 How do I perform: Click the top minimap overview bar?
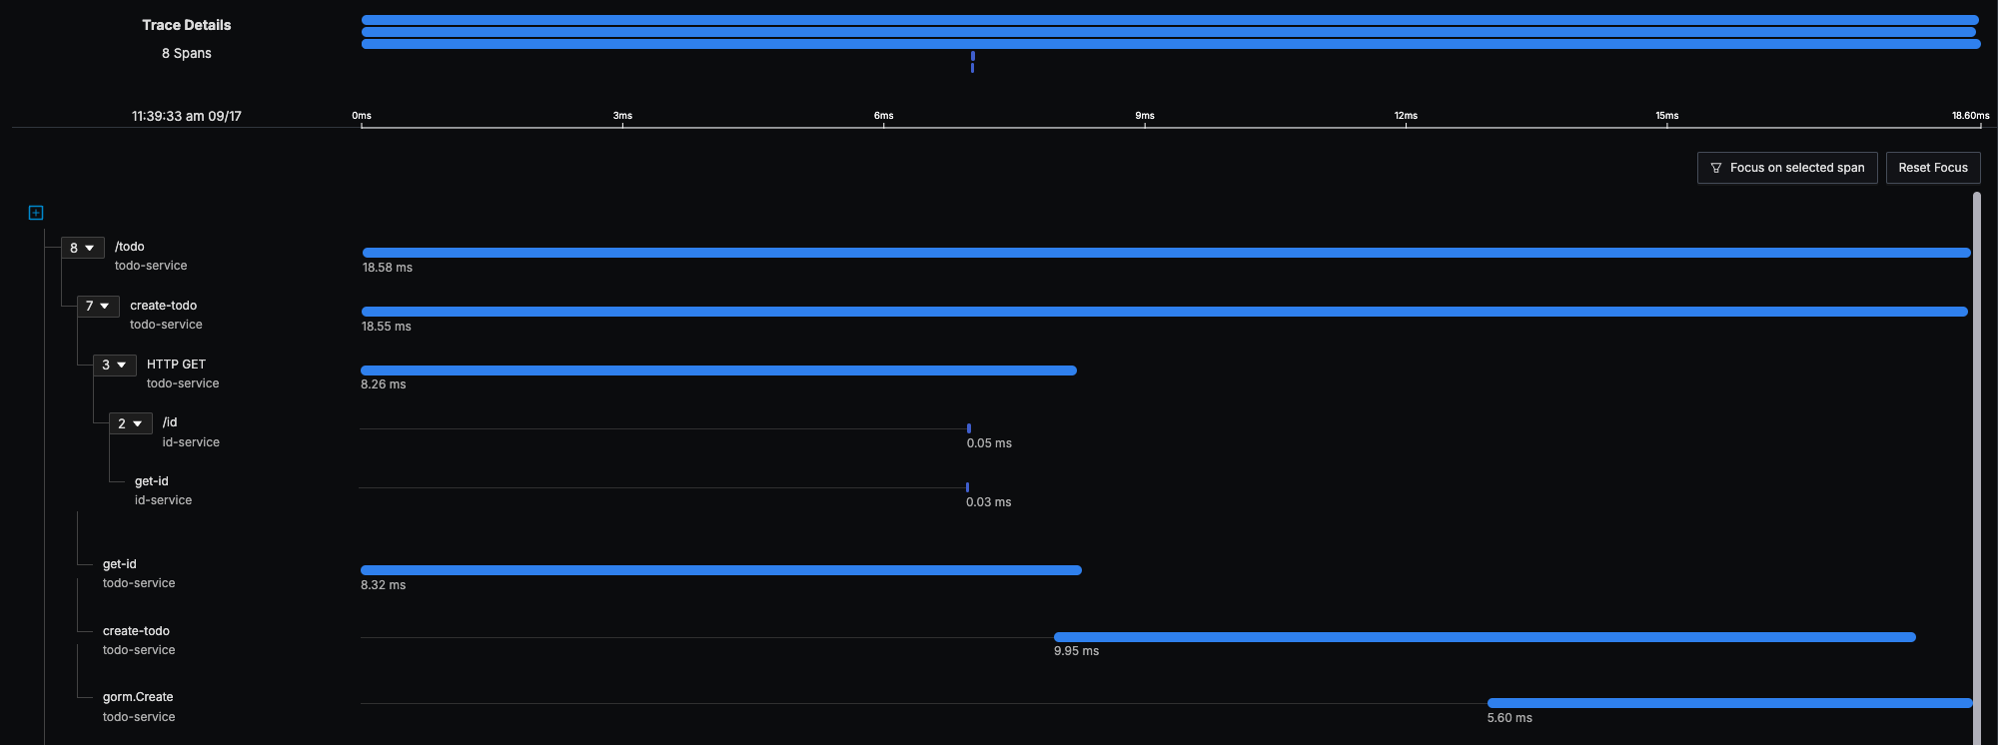click(x=1170, y=20)
